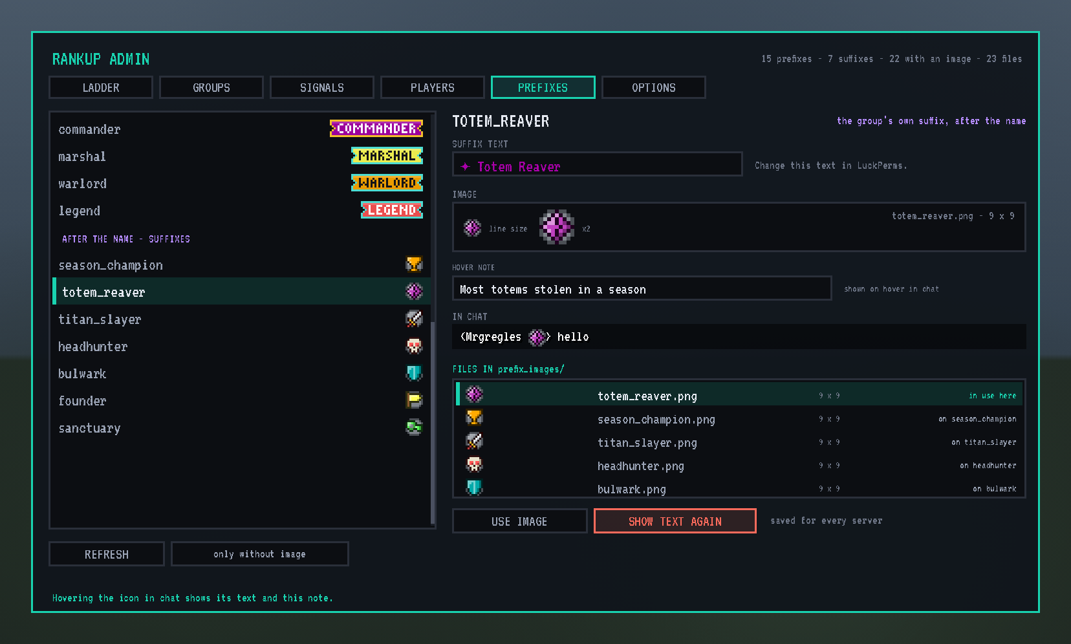Image resolution: width=1071 pixels, height=644 pixels.
Task: Select the warlord prefix name
Action: coord(82,184)
